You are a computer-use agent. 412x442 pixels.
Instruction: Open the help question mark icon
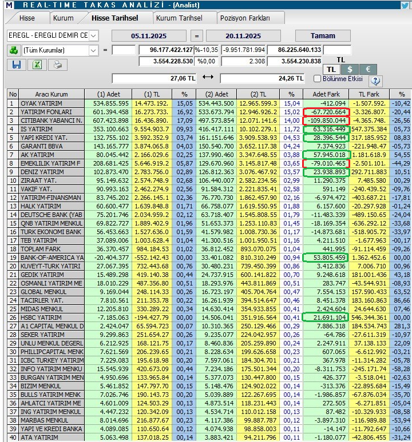click(375, 81)
